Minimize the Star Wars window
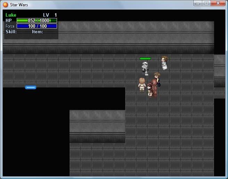 click(x=198, y=3)
